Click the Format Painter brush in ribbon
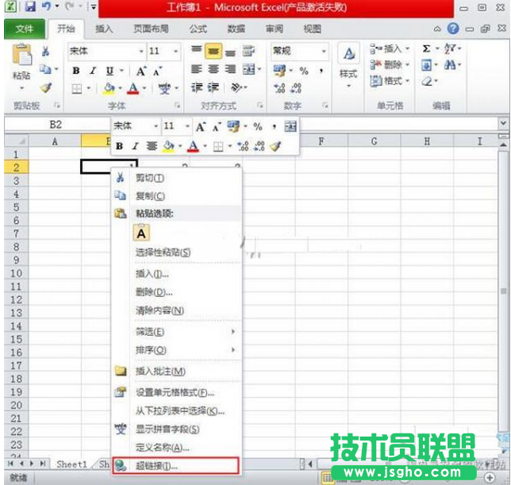Image resolution: width=511 pixels, height=485 pixels. pyautogui.click(x=46, y=87)
